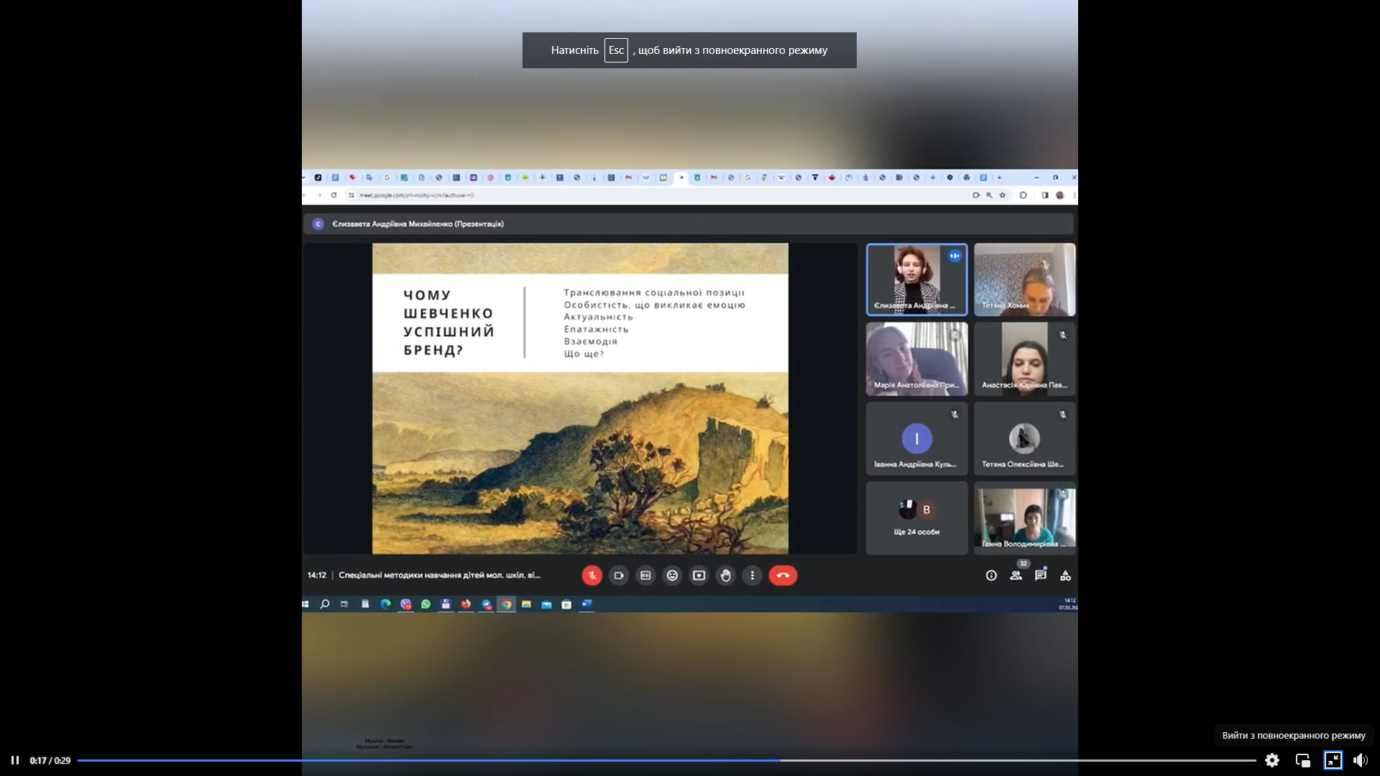Click the Esc key hint in banner

(616, 50)
